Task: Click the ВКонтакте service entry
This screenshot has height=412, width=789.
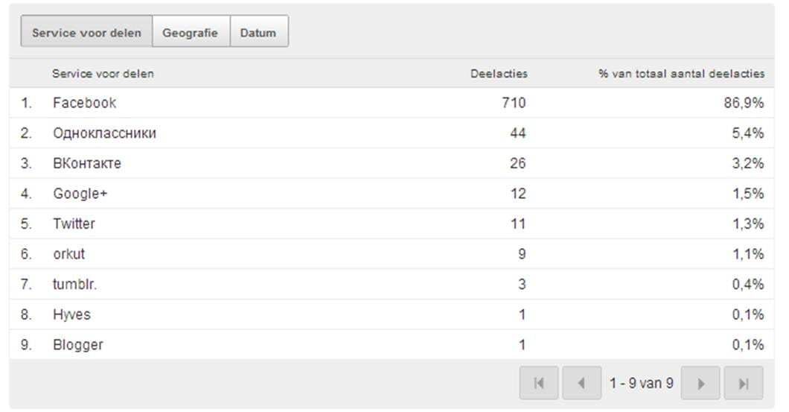Action: (x=86, y=163)
